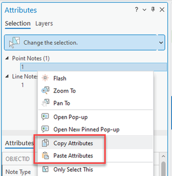Select feature 1 under Point Notes
The image size is (172, 176).
(94, 67)
